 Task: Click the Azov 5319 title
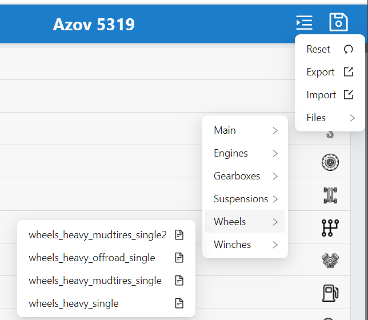tap(94, 24)
